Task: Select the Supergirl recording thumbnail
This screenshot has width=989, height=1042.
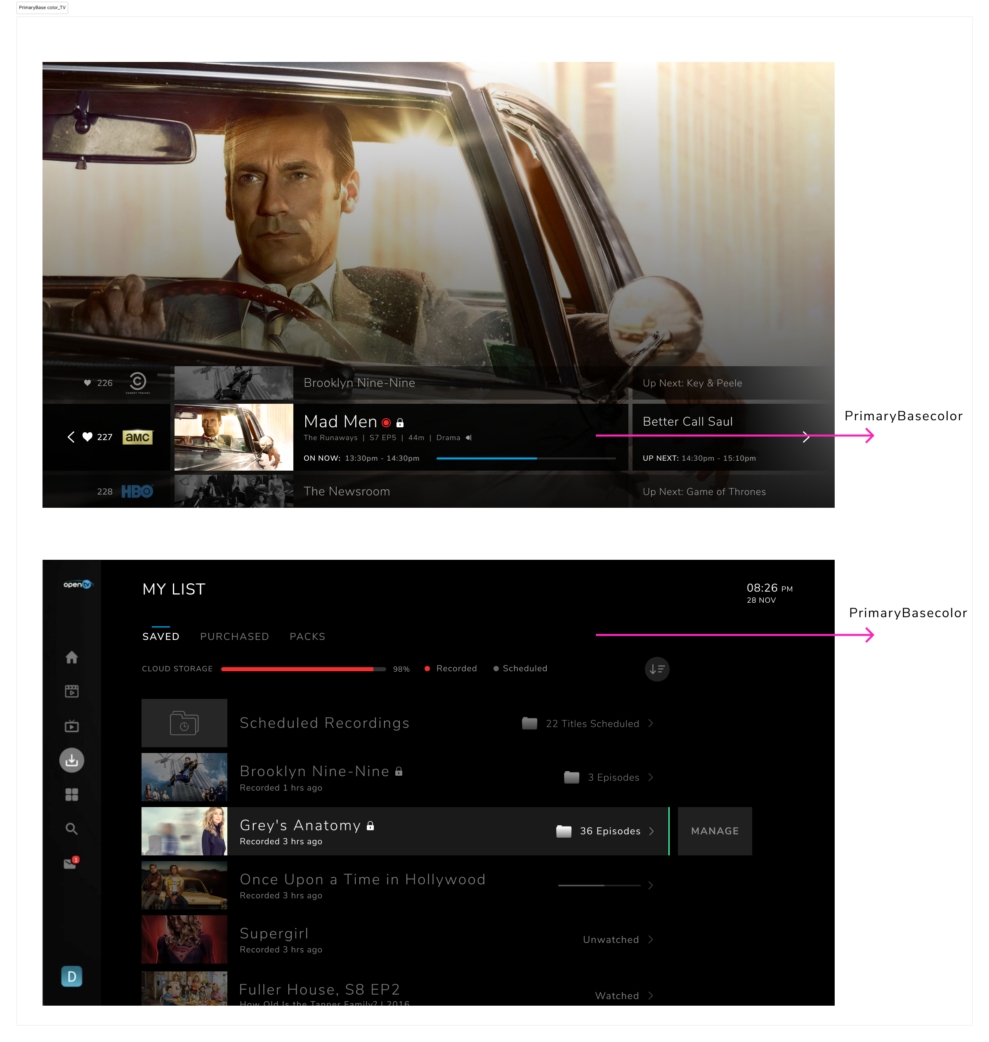Action: [x=184, y=939]
